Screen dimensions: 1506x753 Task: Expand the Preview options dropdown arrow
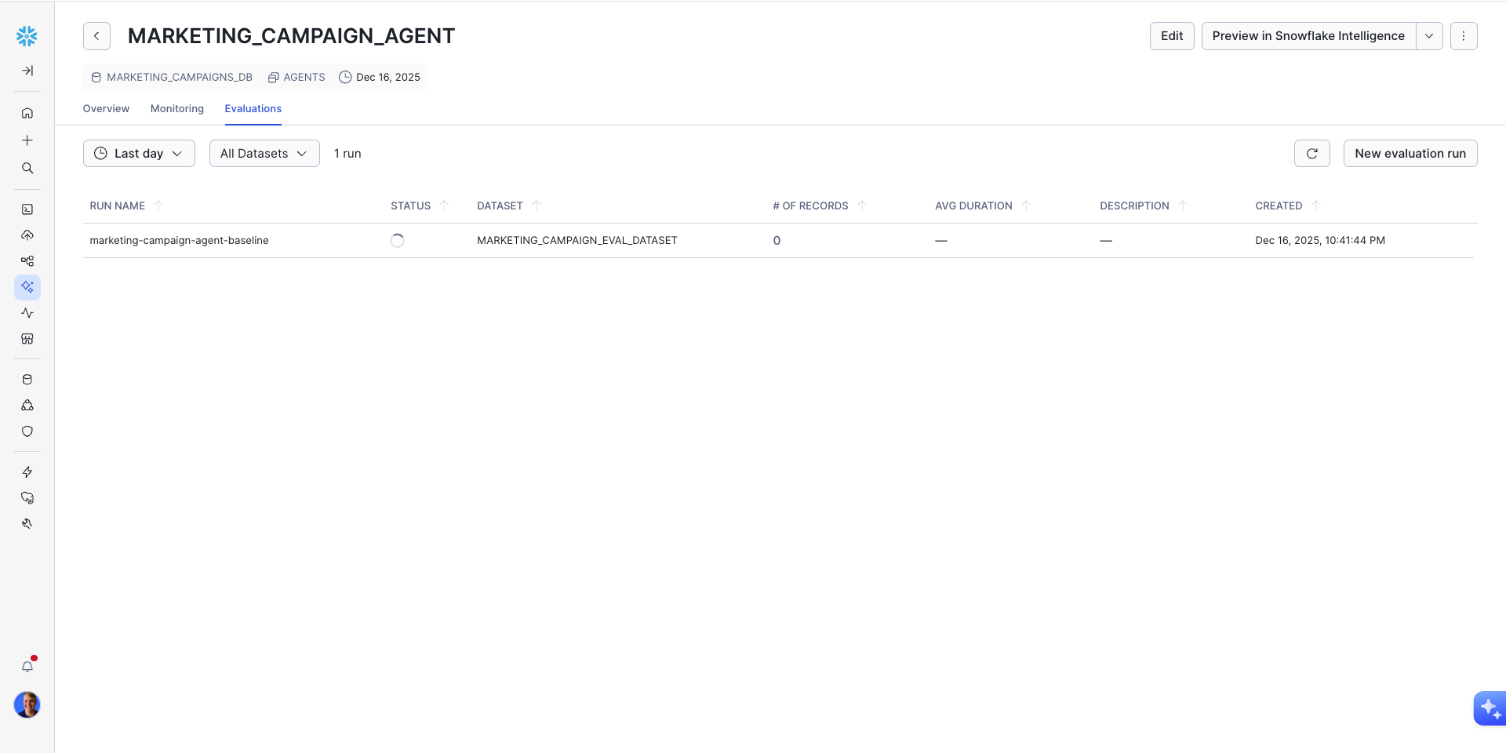(1429, 36)
